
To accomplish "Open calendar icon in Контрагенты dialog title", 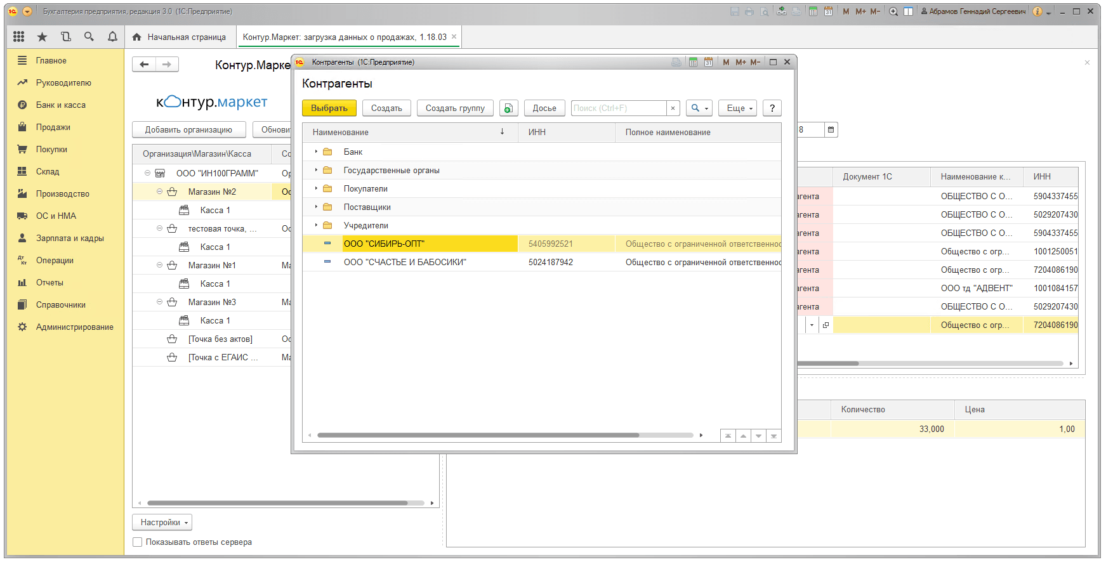I will [x=708, y=62].
